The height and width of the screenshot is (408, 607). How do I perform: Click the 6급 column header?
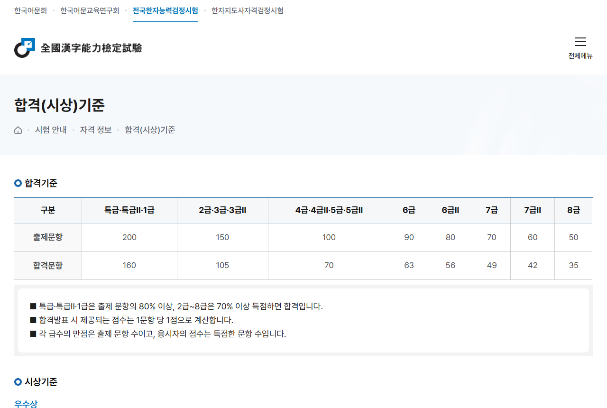(x=409, y=210)
